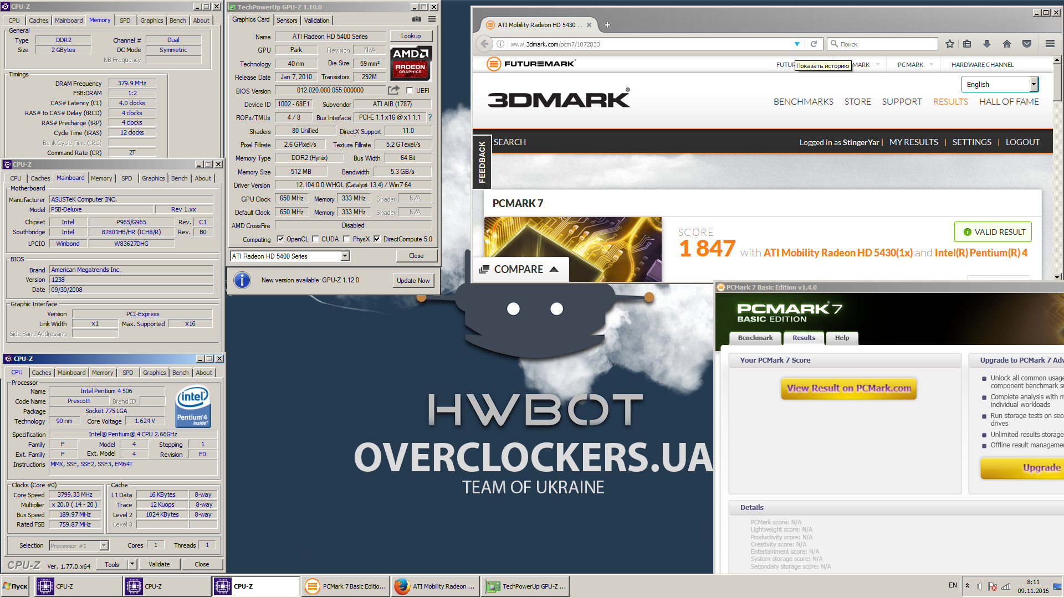1064x598 pixels.
Task: Click the 3dmark.com URL address field
Action: click(648, 44)
